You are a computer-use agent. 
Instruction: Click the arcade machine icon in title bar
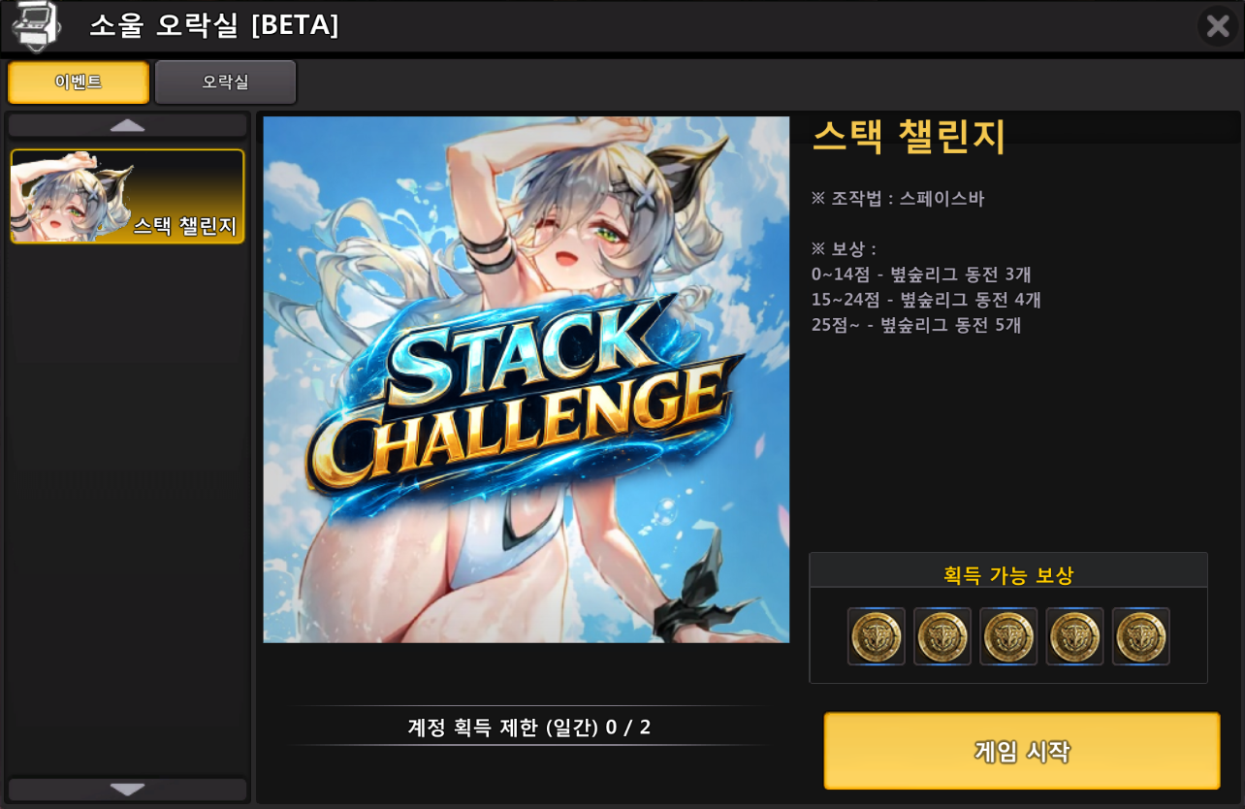click(36, 25)
